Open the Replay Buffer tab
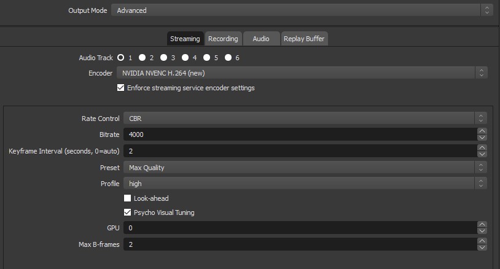 point(304,39)
